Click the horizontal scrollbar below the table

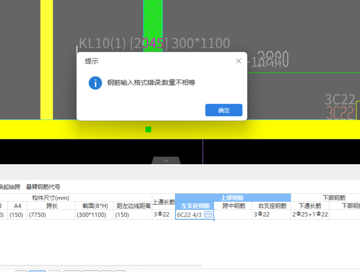[x=101, y=266]
